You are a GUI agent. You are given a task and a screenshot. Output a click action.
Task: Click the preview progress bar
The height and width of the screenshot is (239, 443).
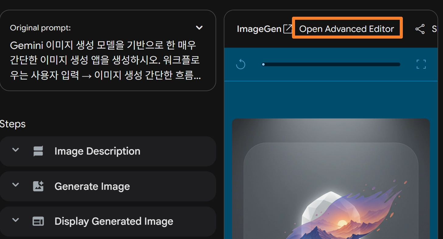[x=331, y=64]
